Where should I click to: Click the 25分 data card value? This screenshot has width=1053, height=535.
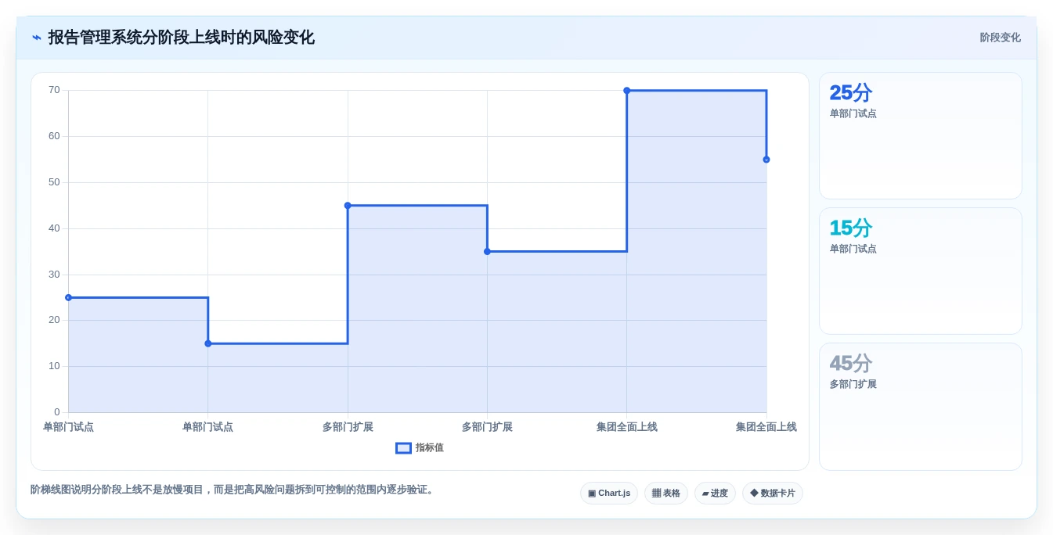(x=851, y=93)
